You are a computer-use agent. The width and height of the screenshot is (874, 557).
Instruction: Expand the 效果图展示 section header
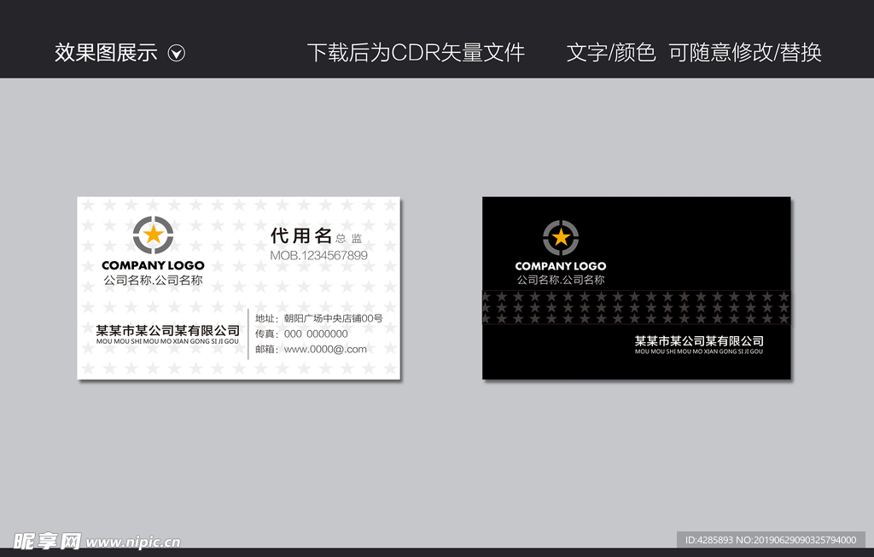[106, 53]
